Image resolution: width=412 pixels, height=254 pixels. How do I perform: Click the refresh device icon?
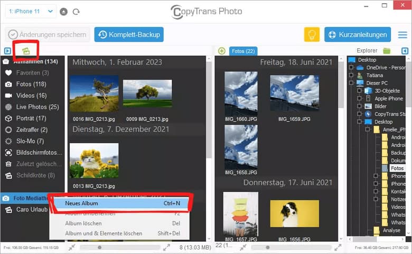pos(76,12)
